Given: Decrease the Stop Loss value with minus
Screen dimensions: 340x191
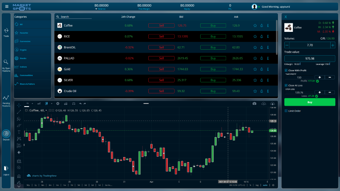Looking at the screenshot, I should coord(330,92).
